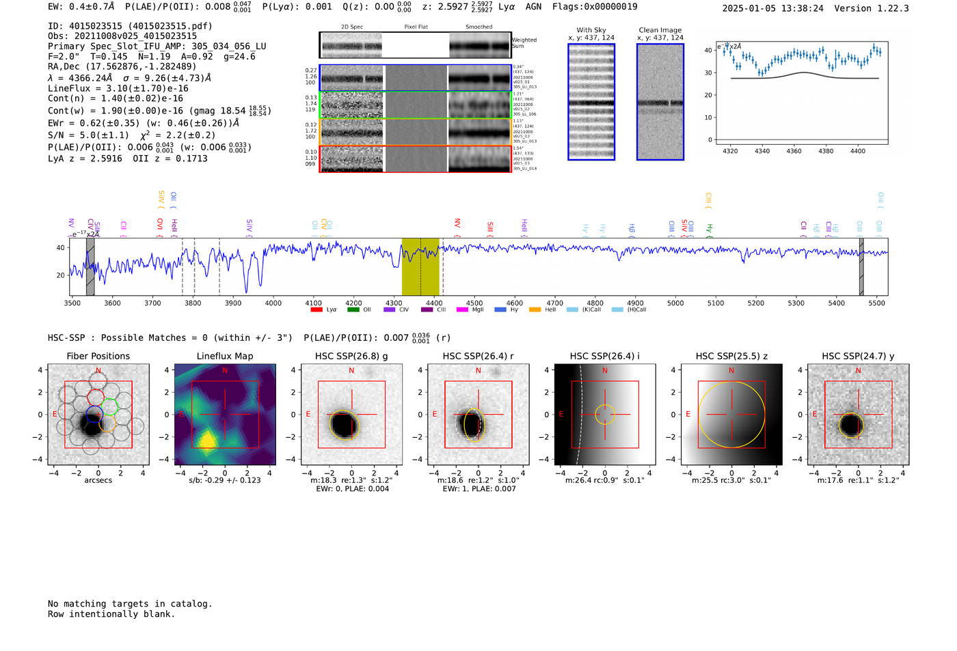The width and height of the screenshot is (957, 651).
Task: Click the (H)CaII legend swatch
Action: pos(617,309)
